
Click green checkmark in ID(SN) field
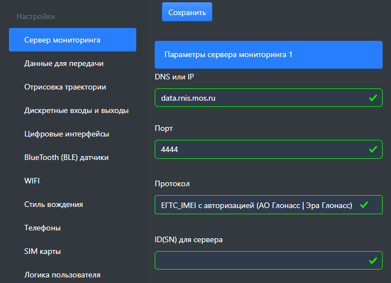373,261
